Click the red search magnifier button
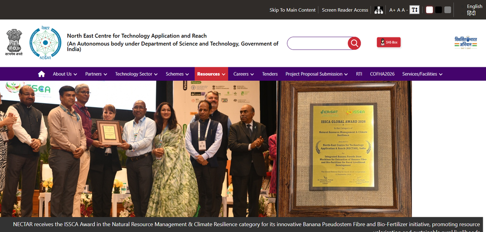This screenshot has height=232, width=486. [354, 43]
